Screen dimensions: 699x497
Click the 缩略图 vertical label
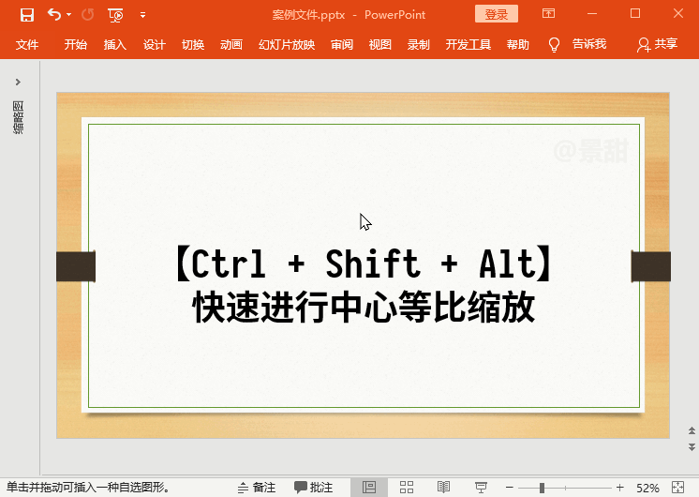pyautogui.click(x=18, y=117)
